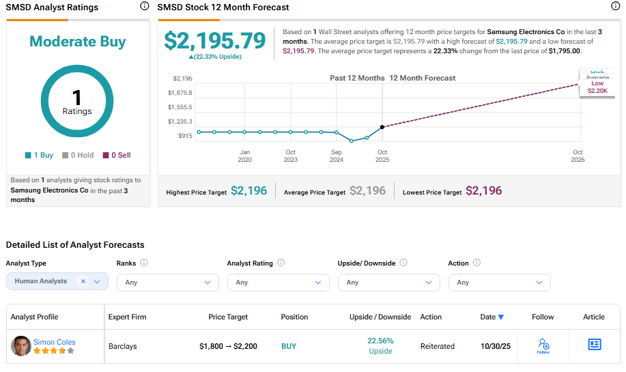626x372 pixels.
Task: Expand the Analyst Type dropdown
Action: [97, 281]
